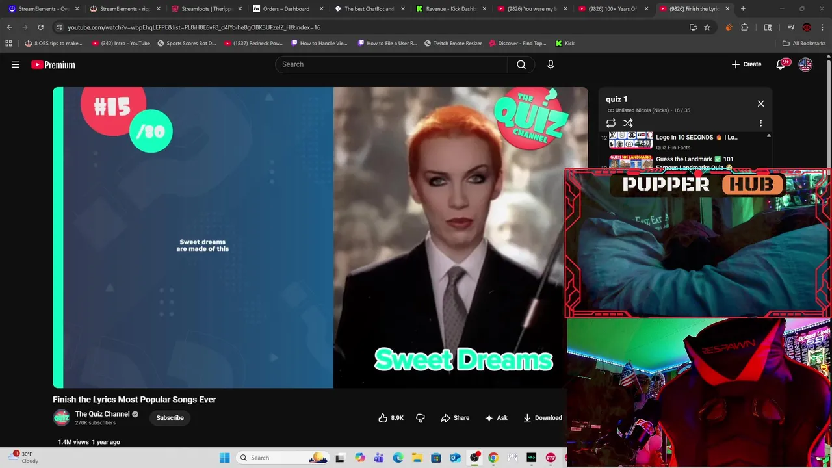Viewport: 832px width, 468px height.
Task: Open the Chrome apps grid shortcut
Action: pos(8,44)
